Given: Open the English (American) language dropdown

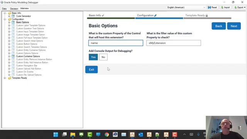Looking at the screenshot, I should 186,7.
